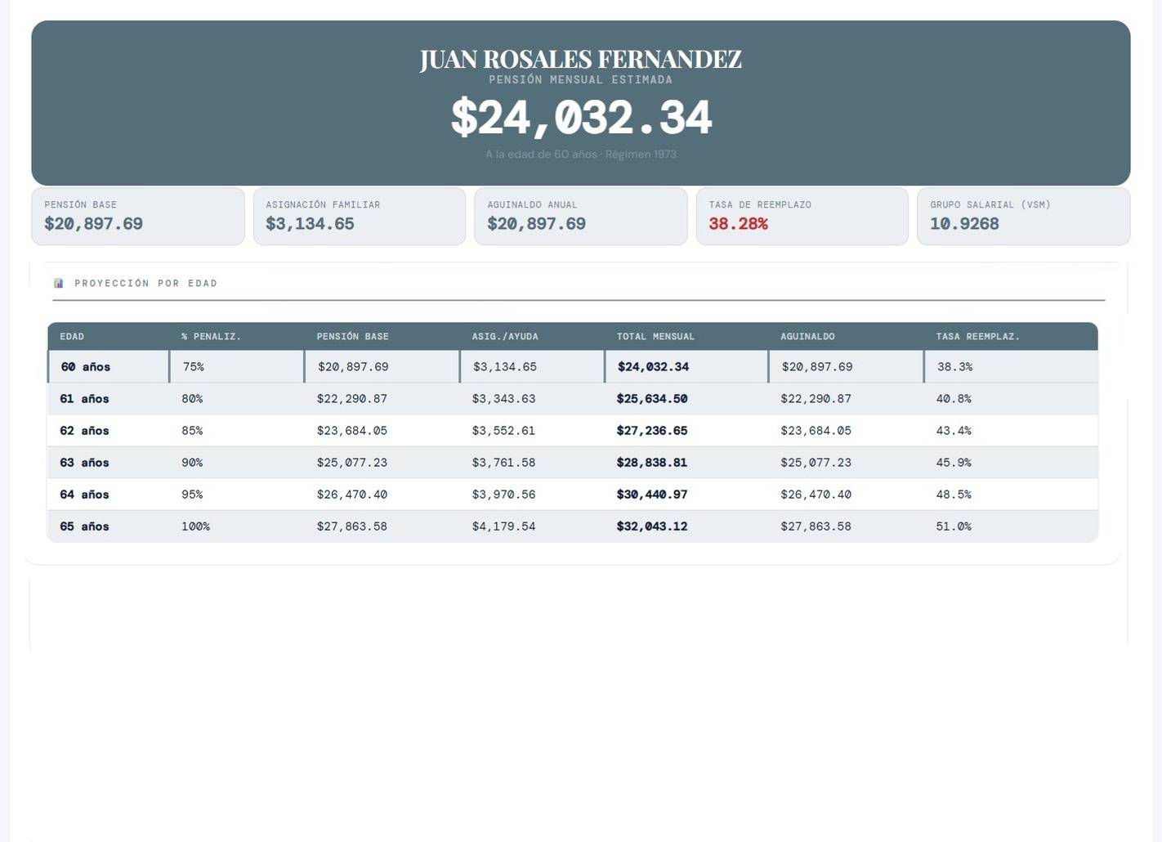This screenshot has height=842, width=1162.
Task: Click the $32,043.12 total mensual cell
Action: [652, 526]
